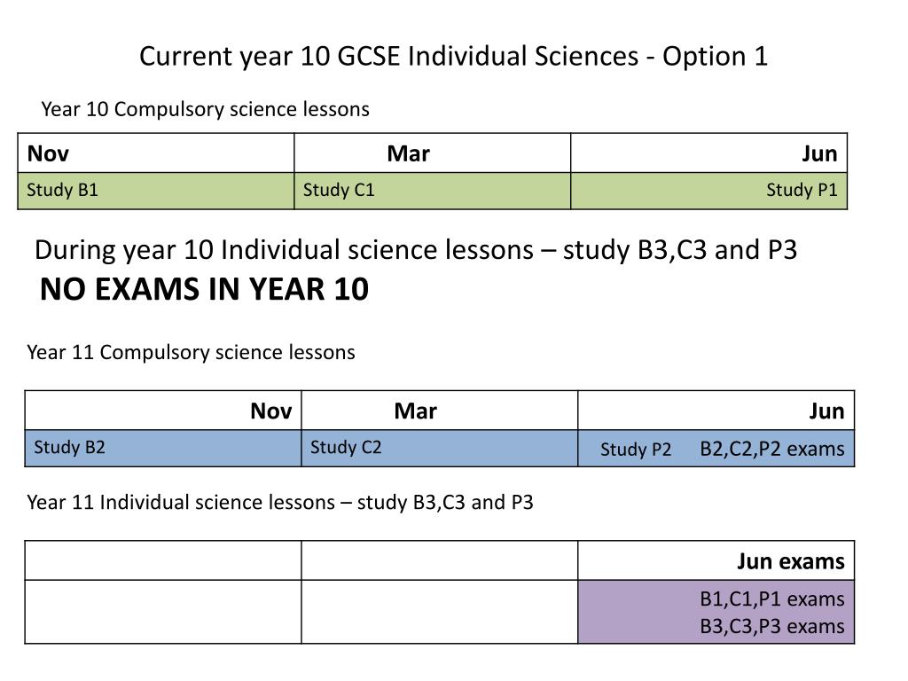Select the purple 'B1,C1,P1 exams' cell
The width and height of the screenshot is (908, 681).
point(716,612)
